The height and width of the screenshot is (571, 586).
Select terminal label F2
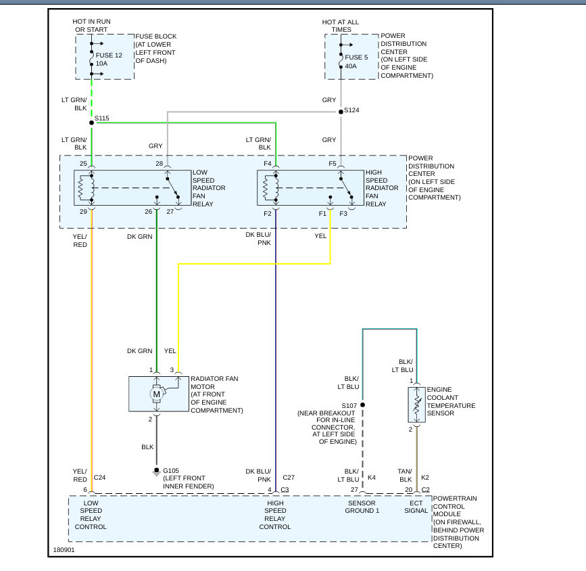pyautogui.click(x=267, y=213)
